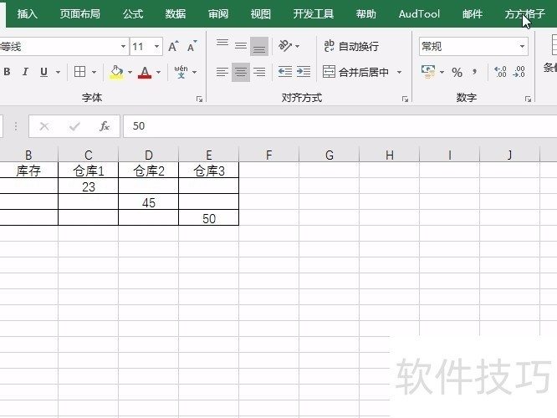Apply yellow fill color bucket

[116, 72]
